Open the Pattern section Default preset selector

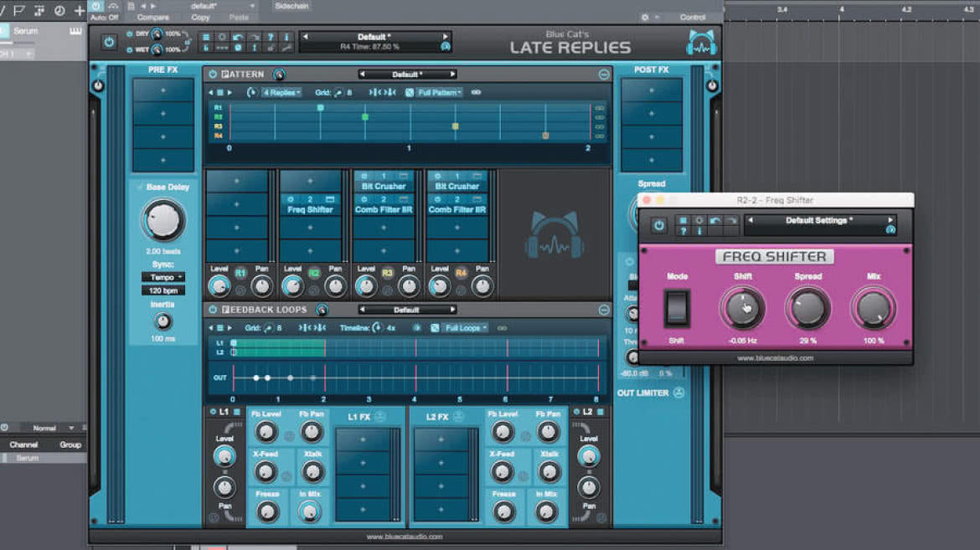[407, 75]
